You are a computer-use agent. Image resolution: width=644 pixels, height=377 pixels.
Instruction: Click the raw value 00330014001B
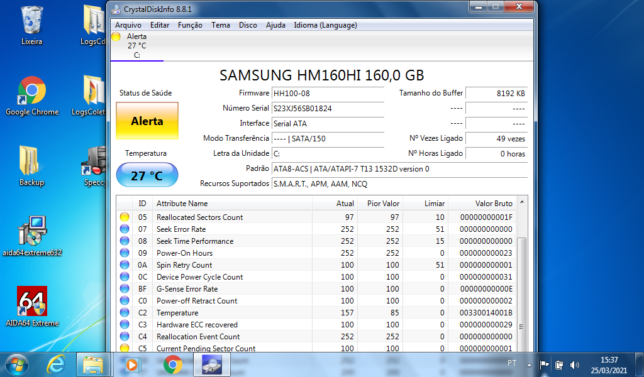486,312
